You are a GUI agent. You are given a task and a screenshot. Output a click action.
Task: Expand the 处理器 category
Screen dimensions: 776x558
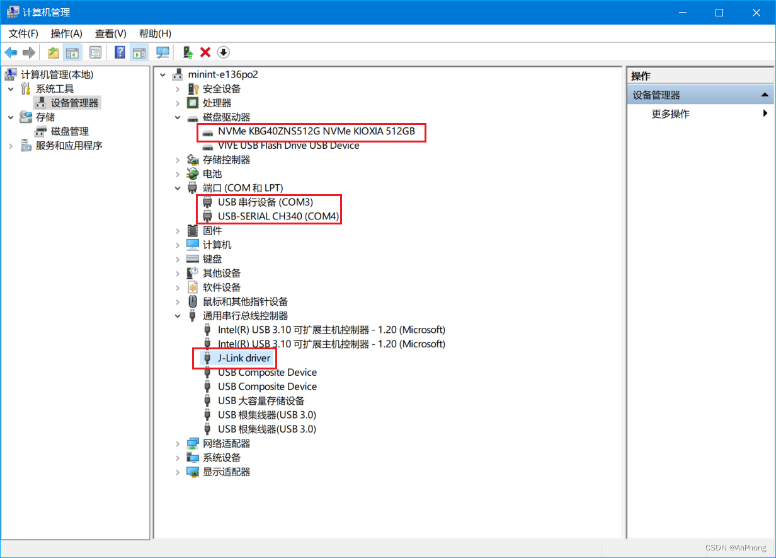(178, 103)
